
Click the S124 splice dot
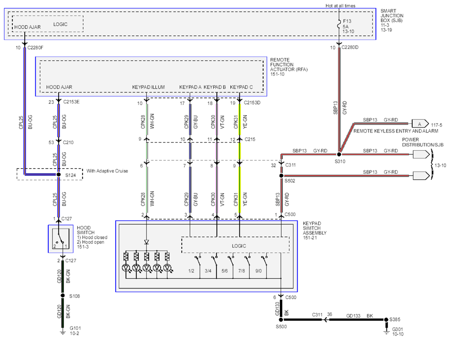pos(59,174)
